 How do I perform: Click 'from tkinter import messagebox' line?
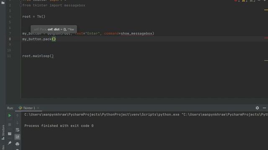pyautogui.click(x=54, y=5)
